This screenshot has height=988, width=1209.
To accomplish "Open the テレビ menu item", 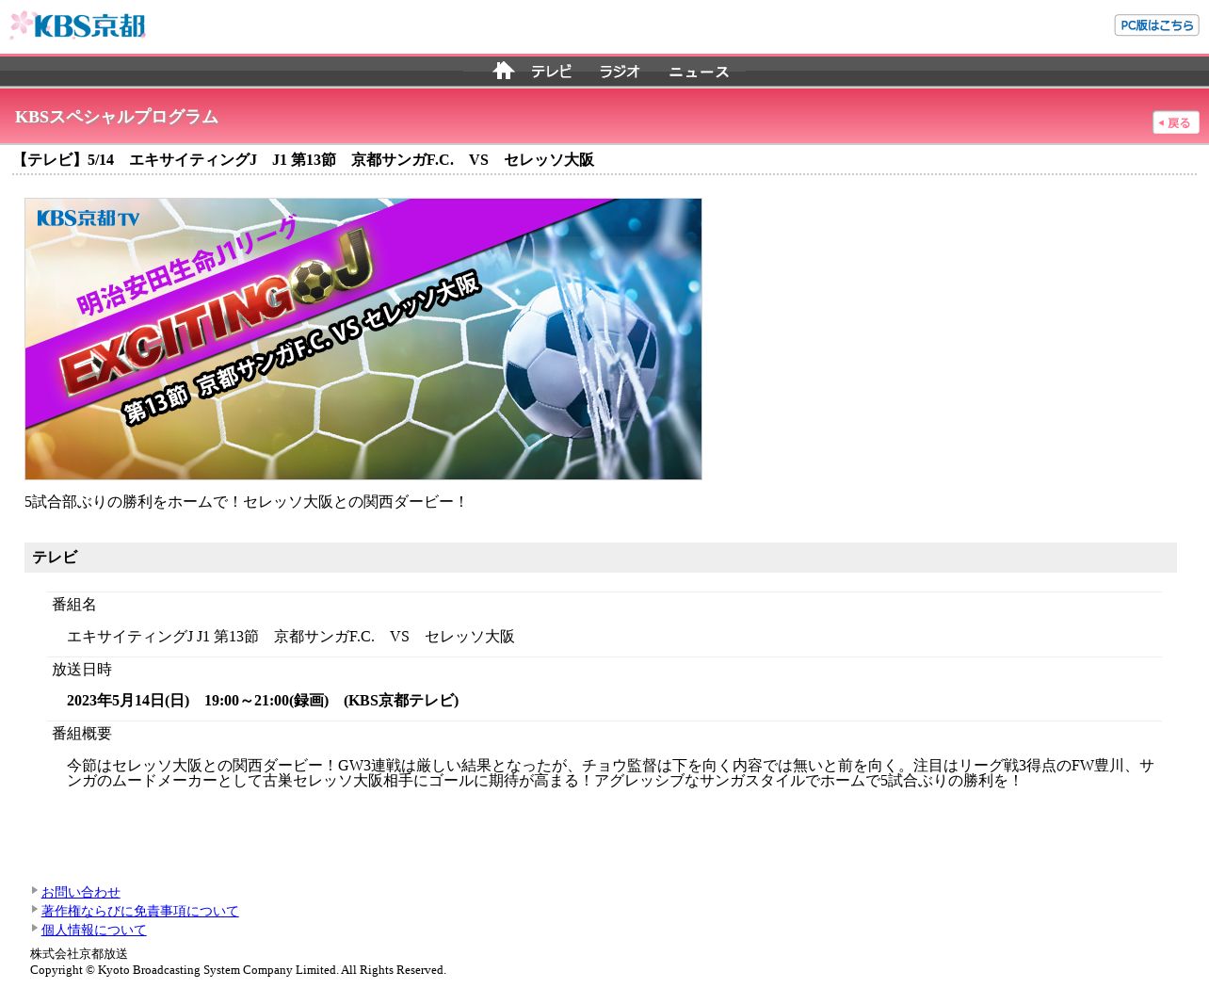I will [x=551, y=72].
